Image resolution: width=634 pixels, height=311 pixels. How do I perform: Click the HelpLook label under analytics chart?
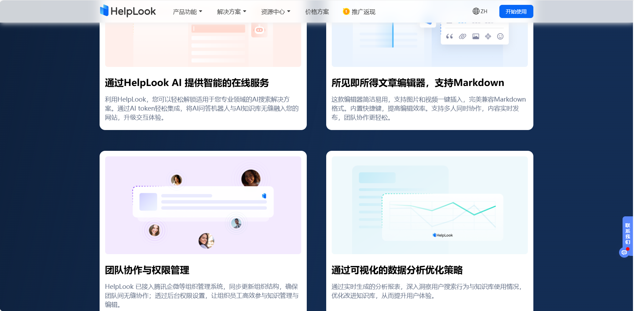pyautogui.click(x=443, y=235)
